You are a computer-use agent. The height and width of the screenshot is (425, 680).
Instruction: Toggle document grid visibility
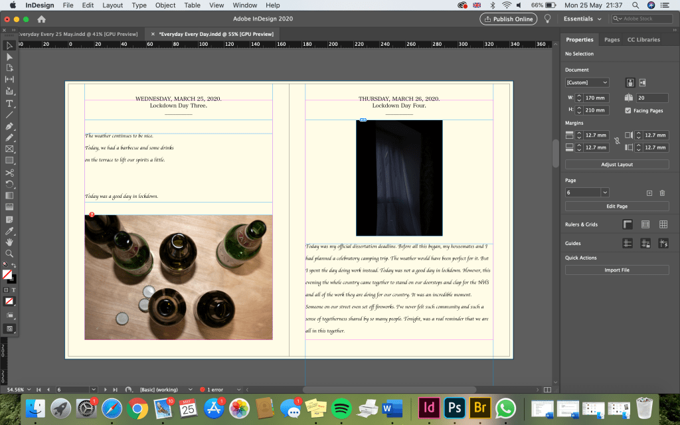(663, 224)
